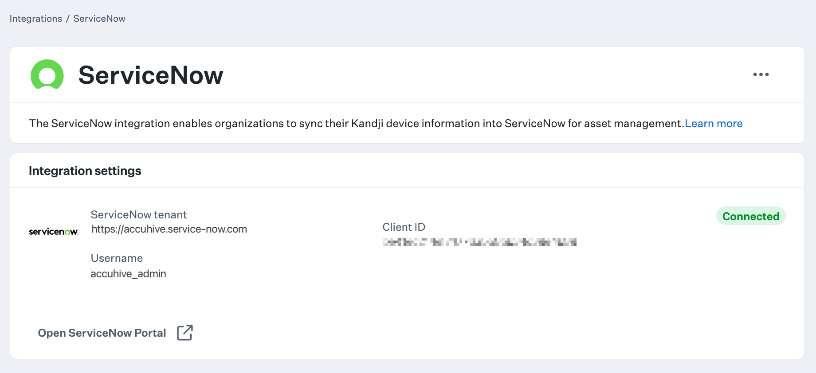This screenshot has width=816, height=373.
Task: Select the ServiceNow tenant URL text
Action: pos(169,229)
